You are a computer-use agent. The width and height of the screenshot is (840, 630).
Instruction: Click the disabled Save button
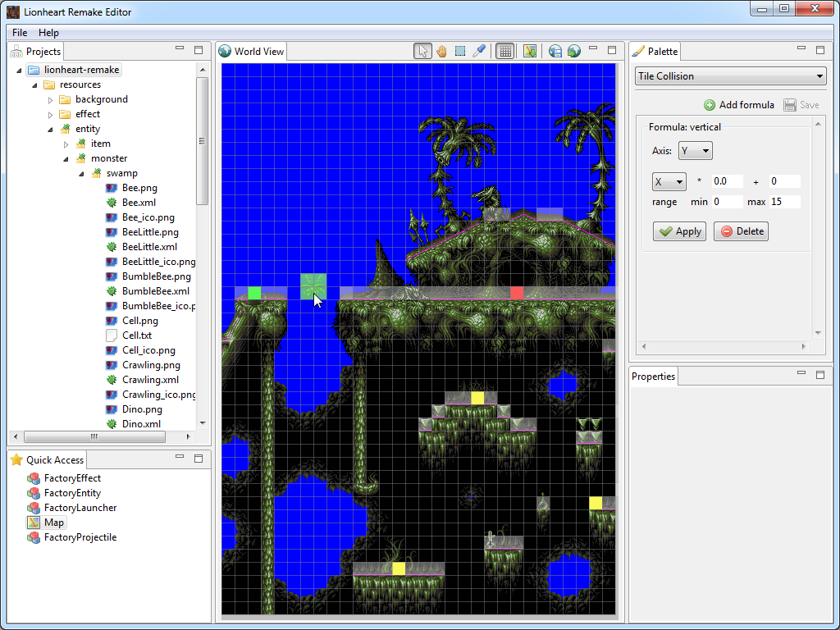point(801,105)
